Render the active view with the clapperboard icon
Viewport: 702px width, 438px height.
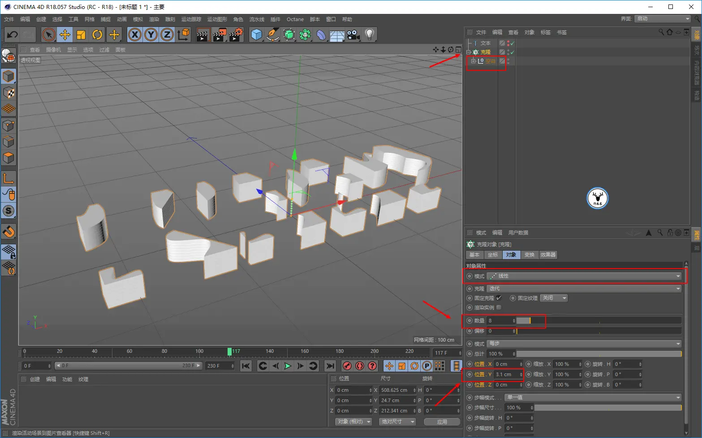click(203, 35)
